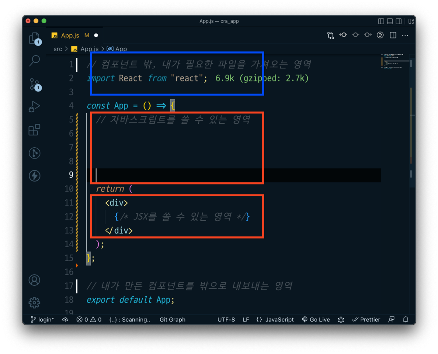Image resolution: width=438 pixels, height=354 pixels.
Task: Change the UTF-8 encoding setting
Action: [x=226, y=319]
